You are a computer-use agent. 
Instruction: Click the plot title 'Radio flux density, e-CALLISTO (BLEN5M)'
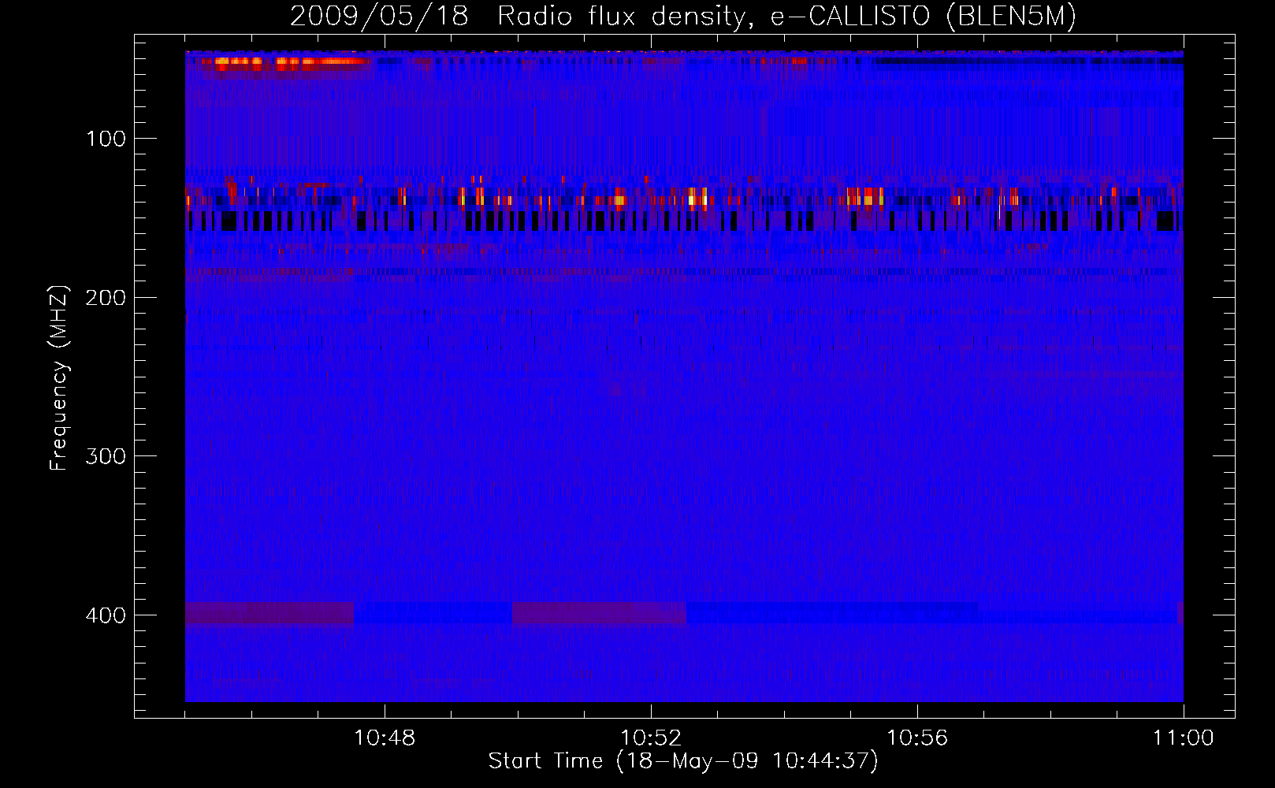pos(787,17)
